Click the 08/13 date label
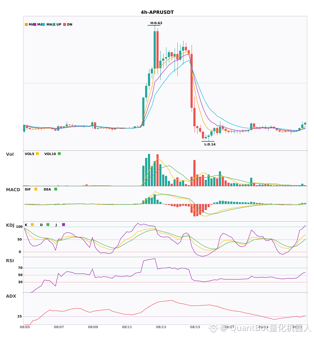This screenshot has width=314, height=337. [x=161, y=327]
